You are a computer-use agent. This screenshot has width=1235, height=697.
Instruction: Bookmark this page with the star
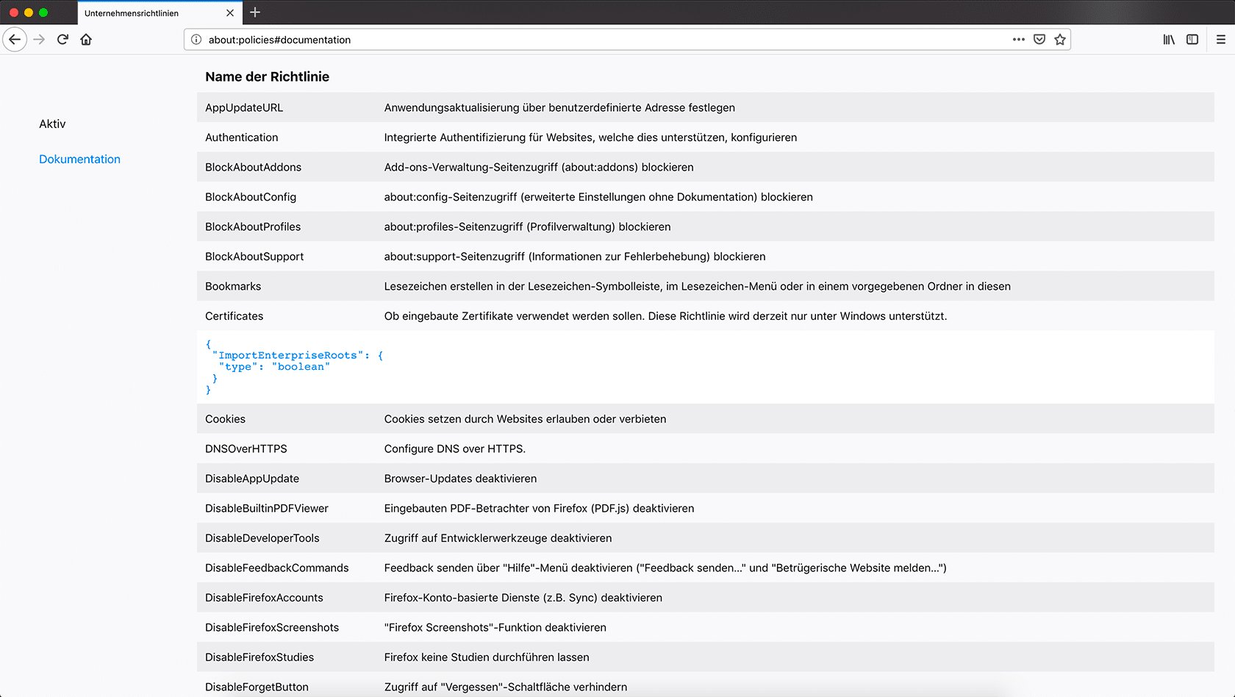1060,40
